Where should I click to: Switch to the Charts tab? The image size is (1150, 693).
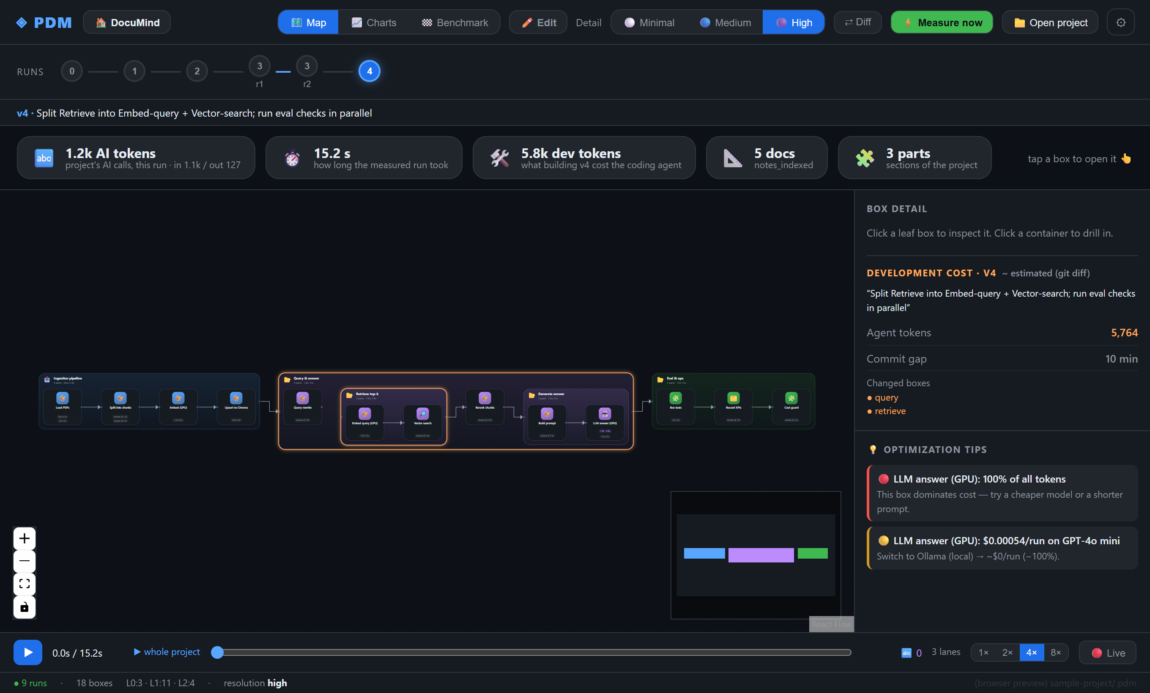[374, 22]
